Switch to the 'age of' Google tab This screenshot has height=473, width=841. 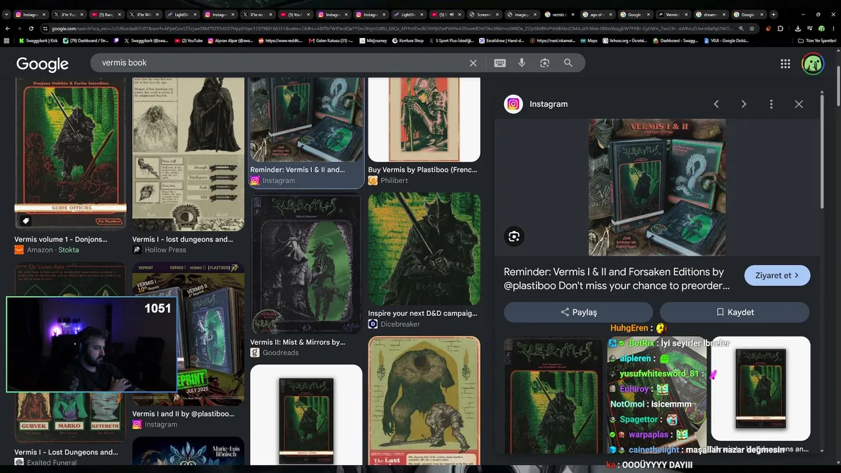pos(598,14)
